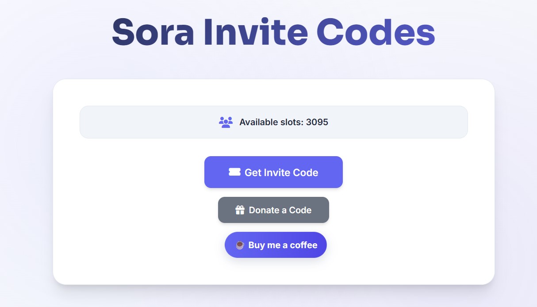The height and width of the screenshot is (307, 537).
Task: Click the Buy me a coffee text
Action: pyautogui.click(x=283, y=245)
